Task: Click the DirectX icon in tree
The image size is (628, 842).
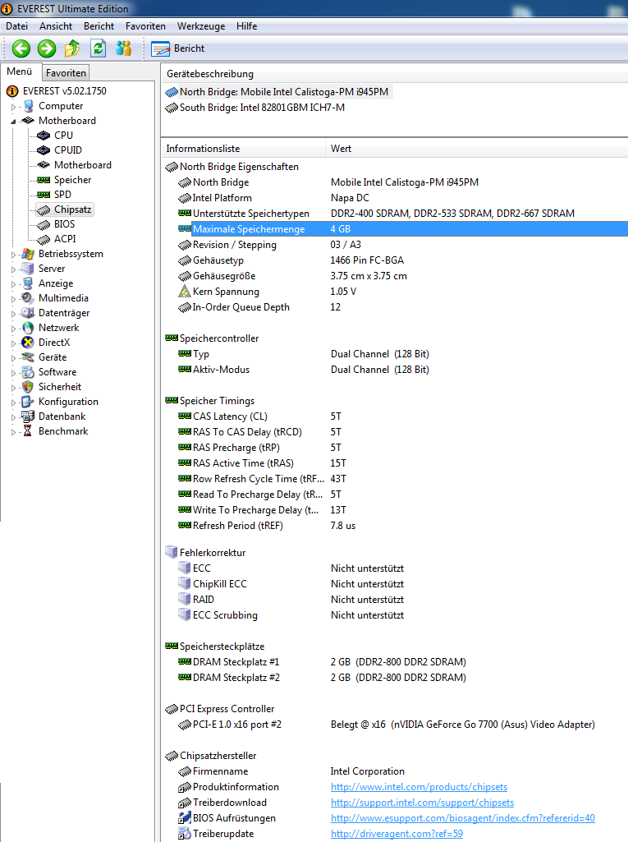Action: click(x=28, y=343)
